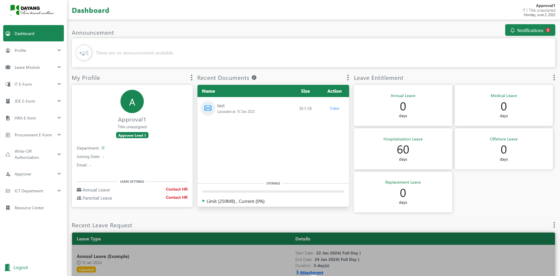Viewport: 560px width, 276px height.
Task: Expand the Profile sidebar menu
Action: [33, 50]
